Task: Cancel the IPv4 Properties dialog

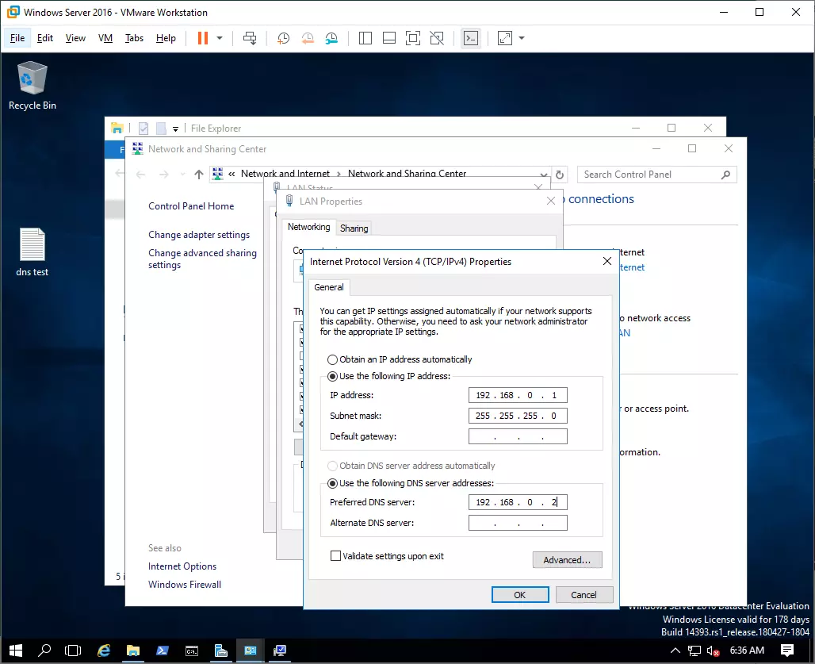Action: pos(584,595)
